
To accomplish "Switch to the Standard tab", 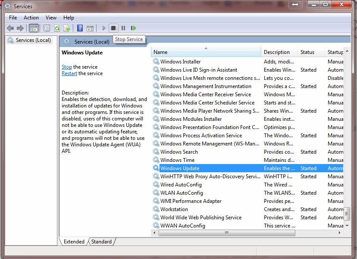I will (x=102, y=242).
